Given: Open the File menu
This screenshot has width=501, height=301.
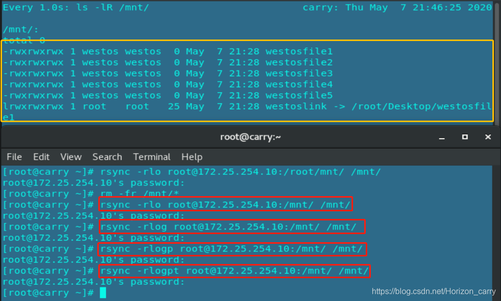Looking at the screenshot, I should [14, 157].
